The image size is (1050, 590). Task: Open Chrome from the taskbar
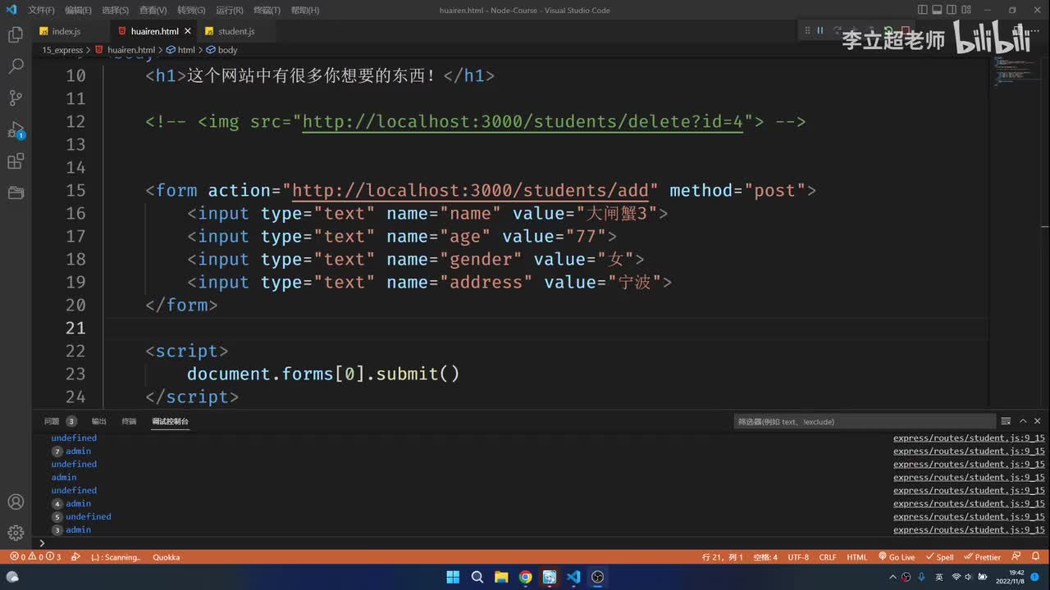click(525, 577)
